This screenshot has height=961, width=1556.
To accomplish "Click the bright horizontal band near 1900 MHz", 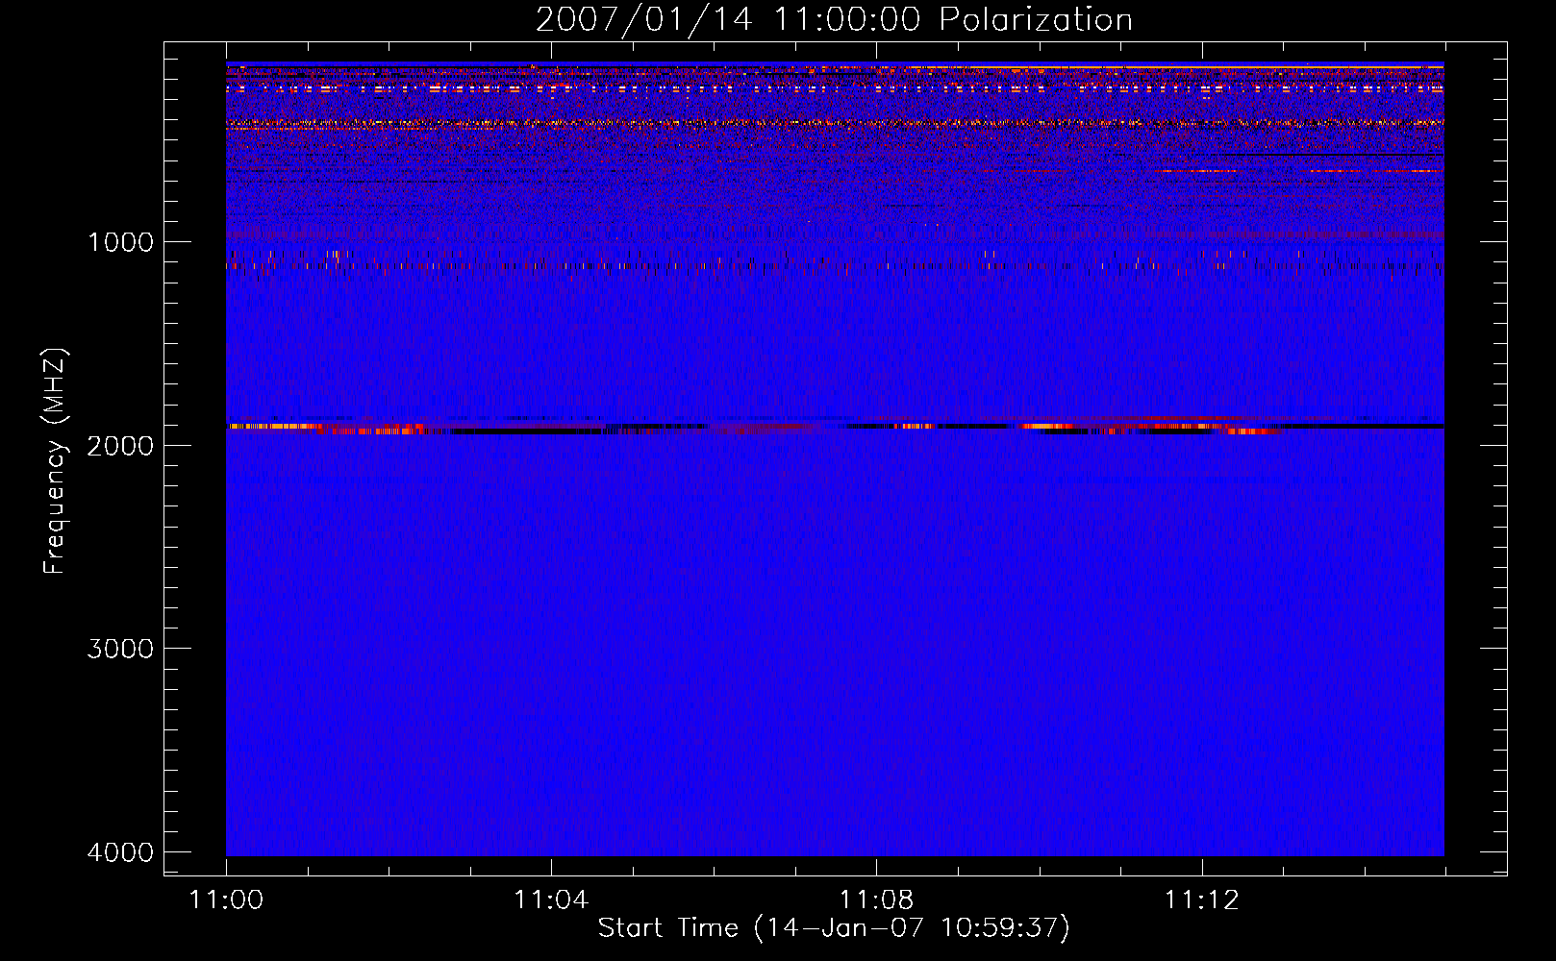I will click(x=835, y=427).
